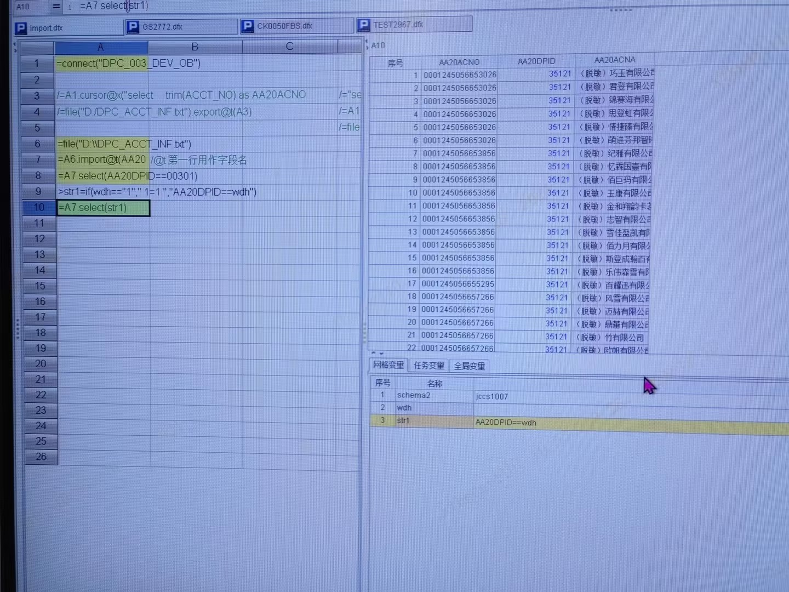Click the AA20DPID column header
Screen dimensions: 789x592
point(536,61)
